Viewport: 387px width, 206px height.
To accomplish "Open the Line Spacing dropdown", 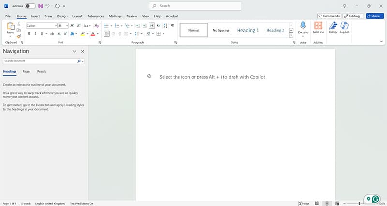I will tap(139, 33).
